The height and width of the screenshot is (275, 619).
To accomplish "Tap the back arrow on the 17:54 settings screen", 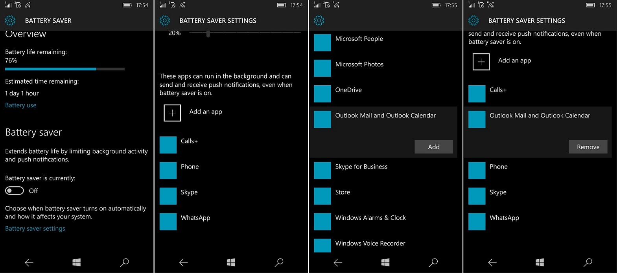I will [x=184, y=262].
